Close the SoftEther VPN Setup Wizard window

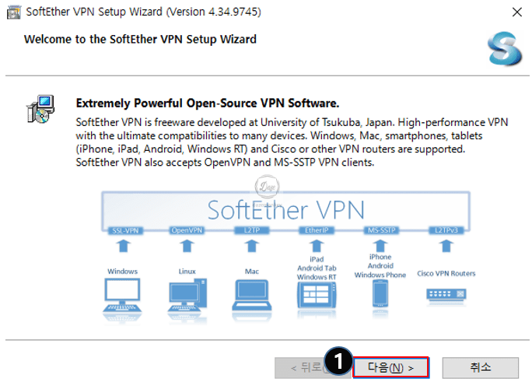click(516, 12)
